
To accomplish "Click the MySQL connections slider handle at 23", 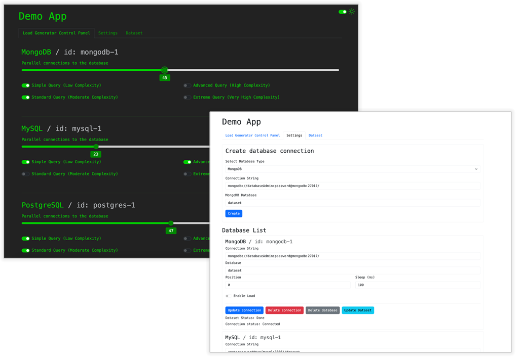I will pyautogui.click(x=96, y=147).
